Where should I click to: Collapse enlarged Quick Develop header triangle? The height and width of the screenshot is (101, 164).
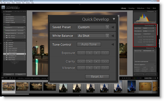coord(114,19)
